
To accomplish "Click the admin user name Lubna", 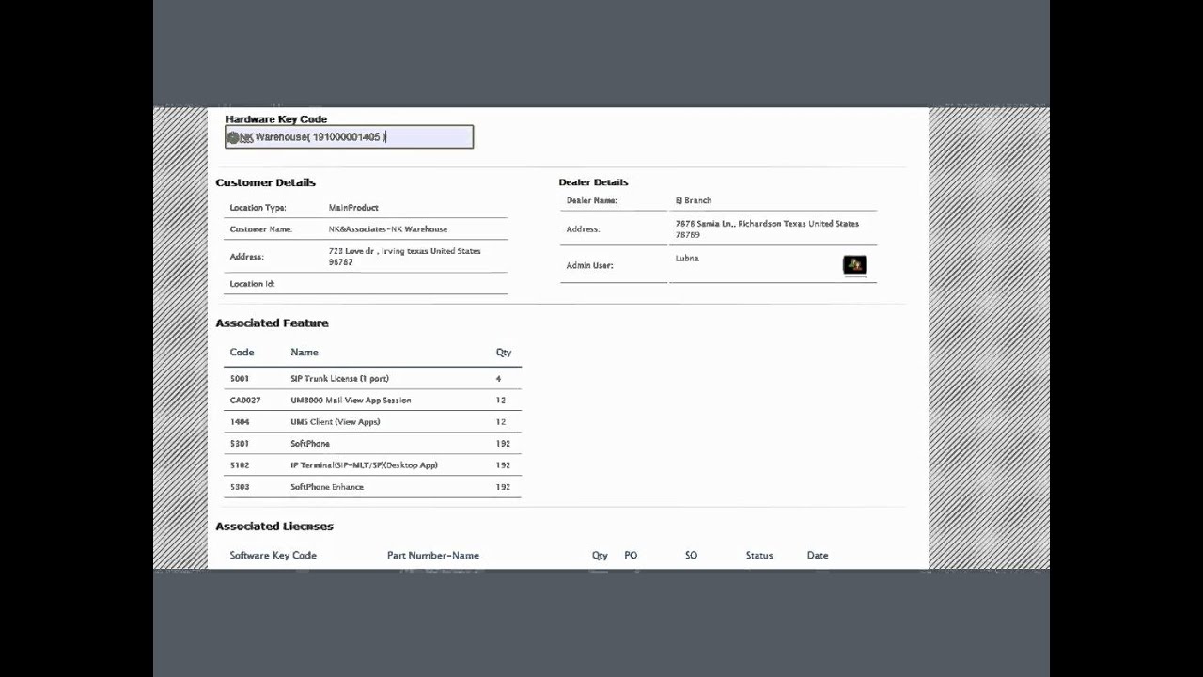I will (687, 259).
